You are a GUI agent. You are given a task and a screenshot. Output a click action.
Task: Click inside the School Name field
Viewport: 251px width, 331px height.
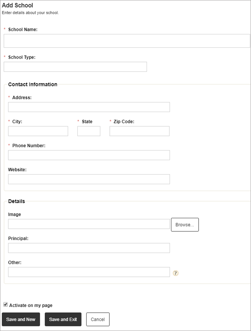click(126, 40)
